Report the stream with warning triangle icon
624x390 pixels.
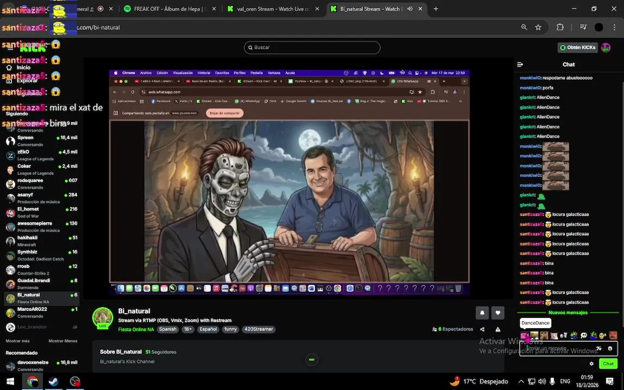point(498,329)
